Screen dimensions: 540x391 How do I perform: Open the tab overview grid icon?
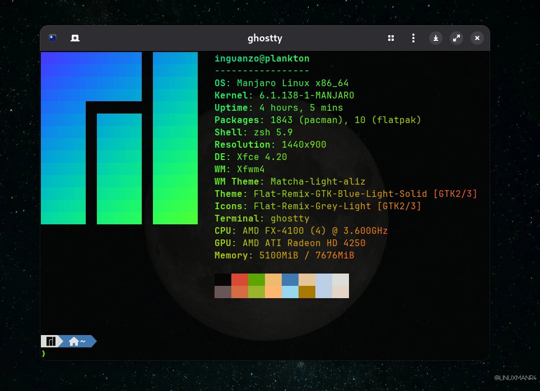[x=391, y=38]
